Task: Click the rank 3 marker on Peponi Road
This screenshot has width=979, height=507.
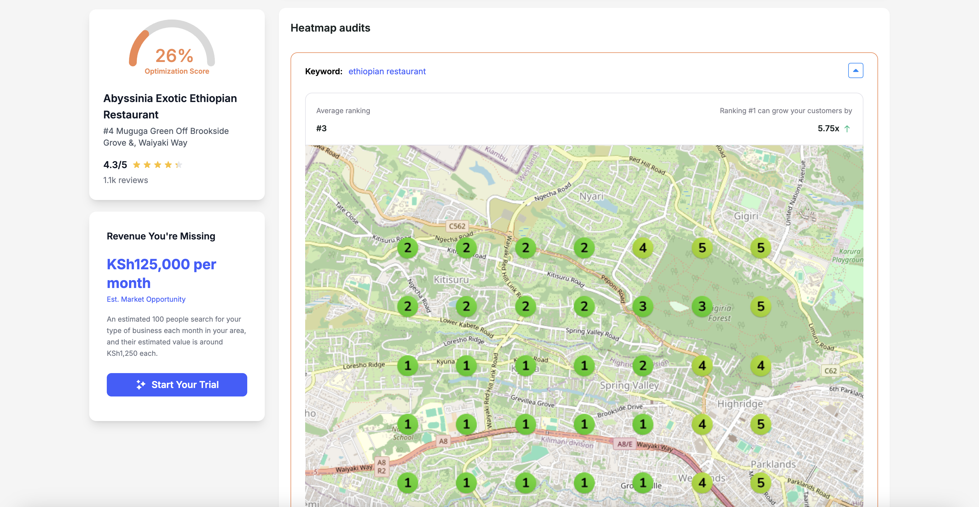Action: (x=642, y=306)
